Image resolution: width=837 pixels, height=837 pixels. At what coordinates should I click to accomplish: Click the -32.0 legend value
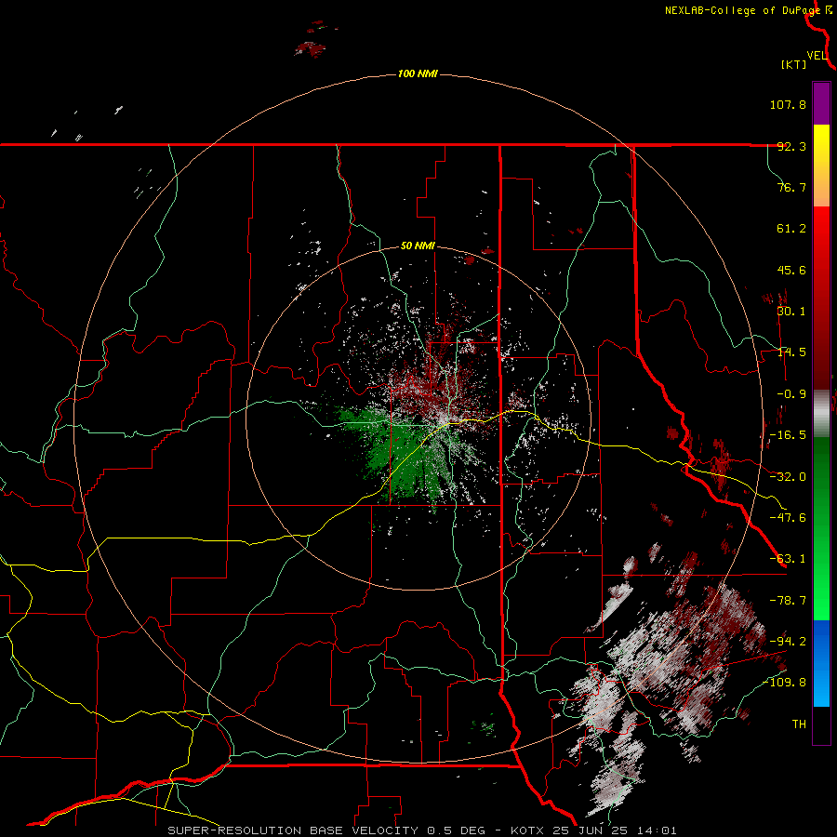tap(788, 477)
